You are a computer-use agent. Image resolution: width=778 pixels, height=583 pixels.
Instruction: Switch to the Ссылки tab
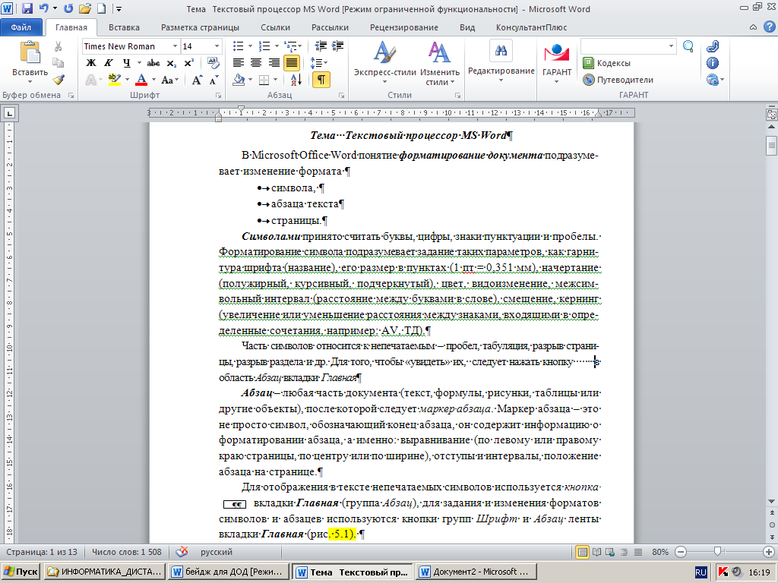(x=275, y=27)
